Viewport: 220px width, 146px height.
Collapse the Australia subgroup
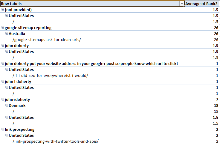7,34
